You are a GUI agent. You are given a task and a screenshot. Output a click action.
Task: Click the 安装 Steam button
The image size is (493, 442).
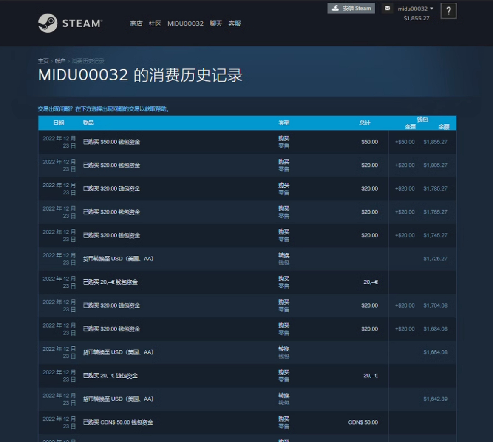357,8
